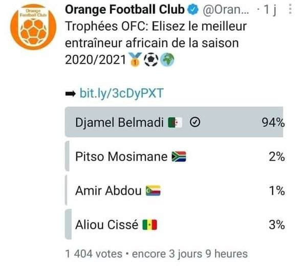Image resolution: width=307 pixels, height=266 pixels.
Task: Open the tweet's three-dot more options menu
Action: pos(290,9)
